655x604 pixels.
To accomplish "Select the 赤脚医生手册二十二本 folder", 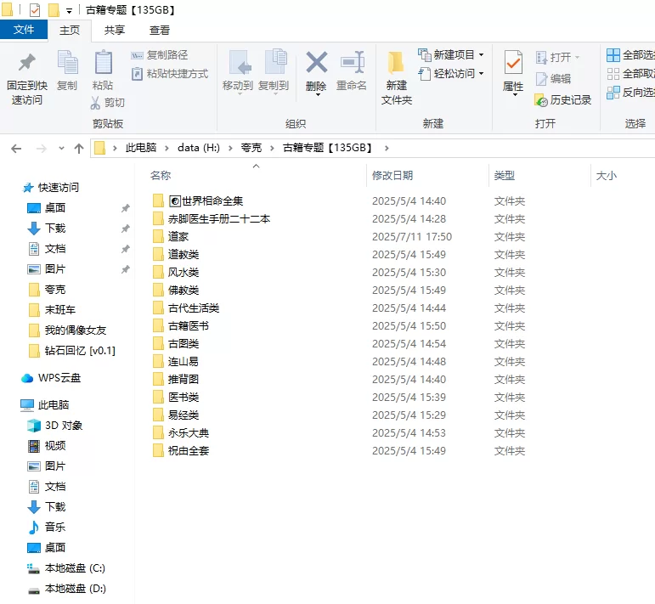I will pyautogui.click(x=212, y=219).
